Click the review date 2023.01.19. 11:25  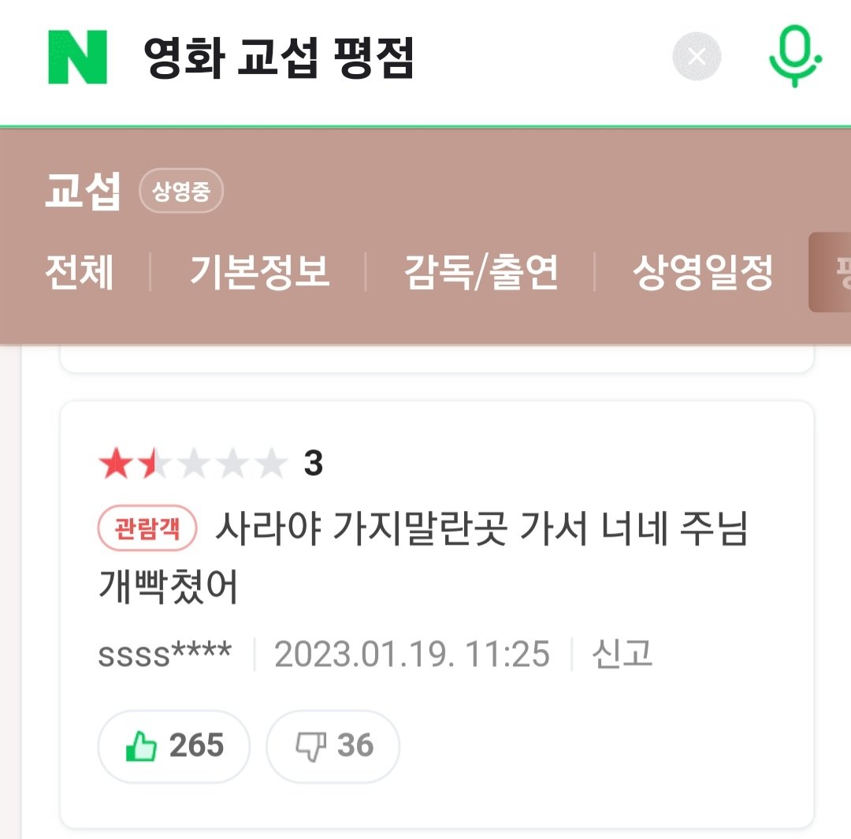411,654
